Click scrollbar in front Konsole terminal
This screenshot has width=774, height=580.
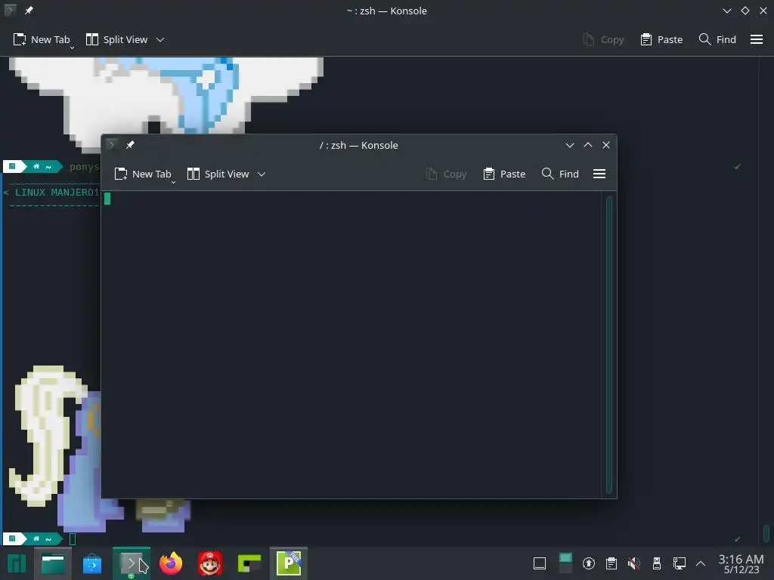pos(608,344)
